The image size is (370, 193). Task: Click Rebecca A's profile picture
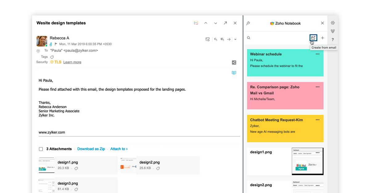pos(42,41)
